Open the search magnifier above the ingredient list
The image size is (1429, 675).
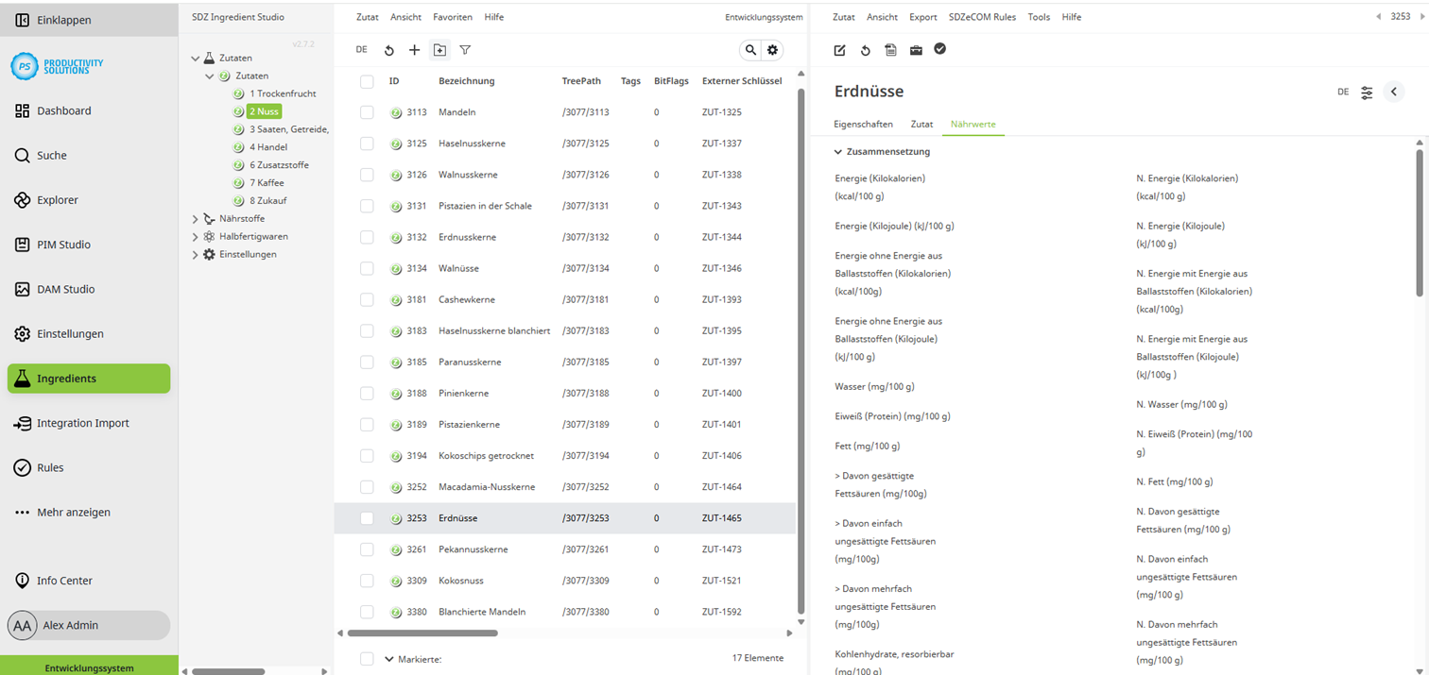click(x=751, y=50)
